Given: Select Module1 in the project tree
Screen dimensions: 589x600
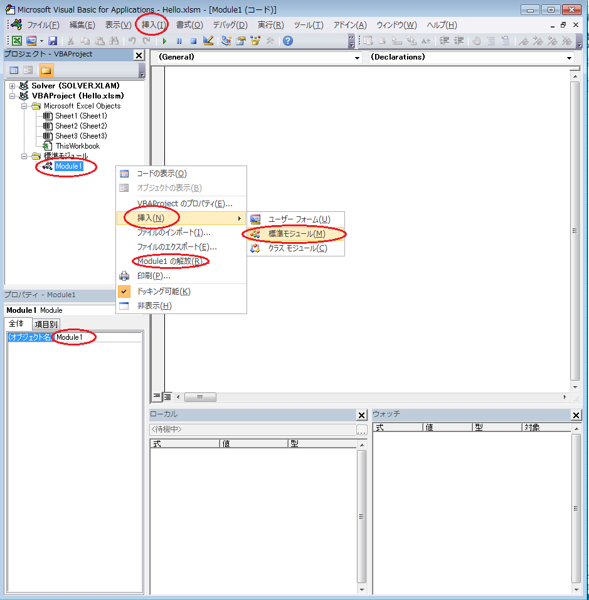Looking at the screenshot, I should [69, 166].
